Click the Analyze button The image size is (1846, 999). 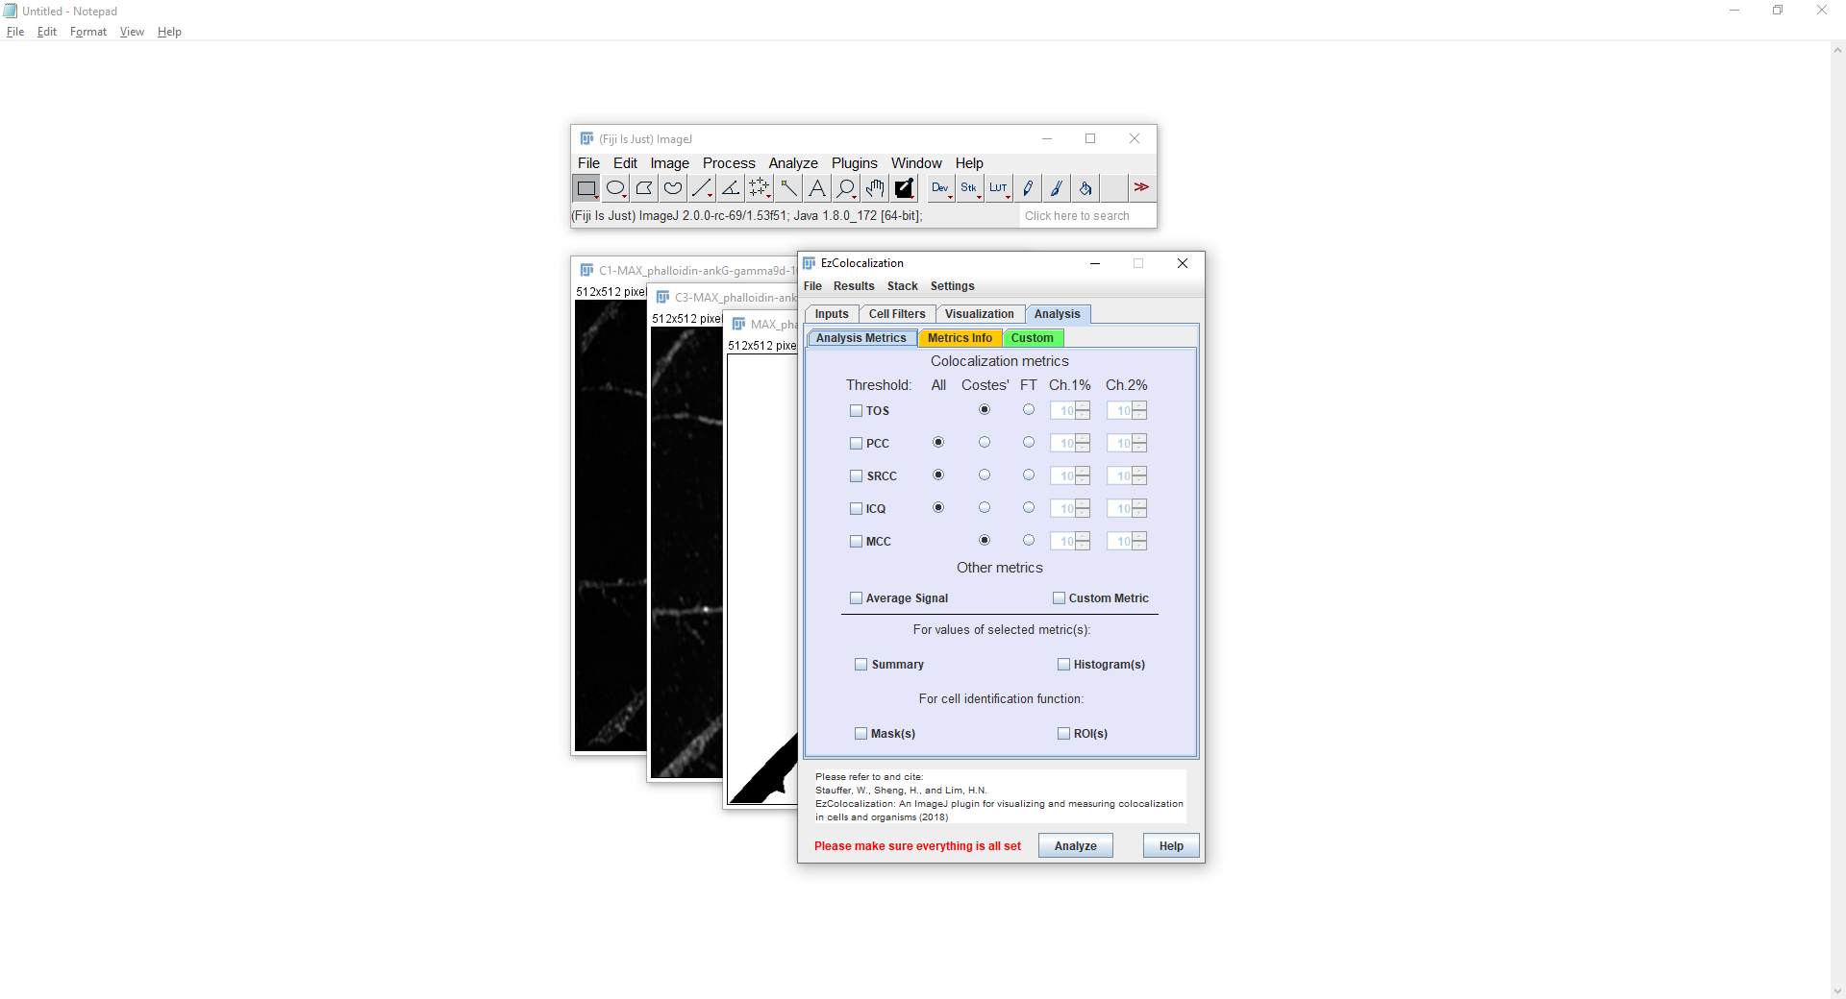1076,846
